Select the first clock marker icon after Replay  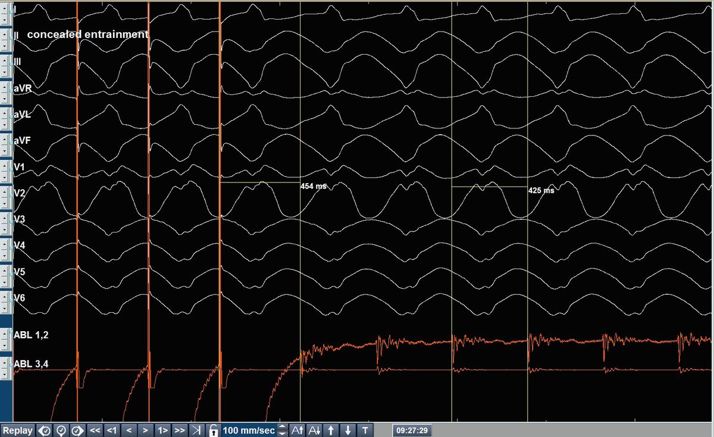click(45, 430)
